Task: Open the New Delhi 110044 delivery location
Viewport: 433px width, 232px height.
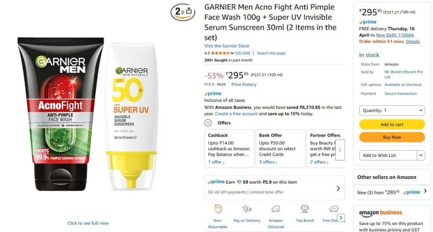Action: pos(395,35)
